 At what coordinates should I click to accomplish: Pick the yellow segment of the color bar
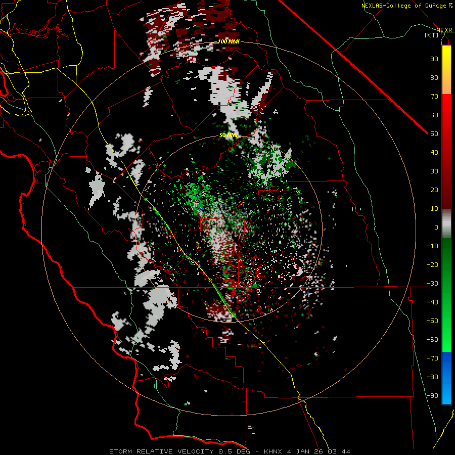coord(446,70)
